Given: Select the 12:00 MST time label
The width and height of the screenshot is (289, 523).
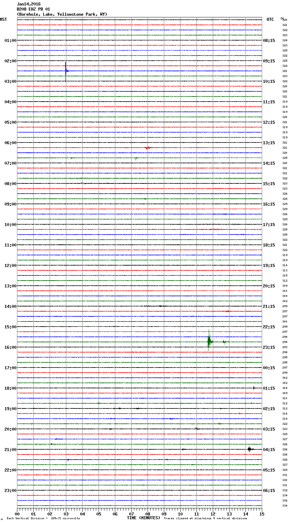Looking at the screenshot, I should click(11, 266).
